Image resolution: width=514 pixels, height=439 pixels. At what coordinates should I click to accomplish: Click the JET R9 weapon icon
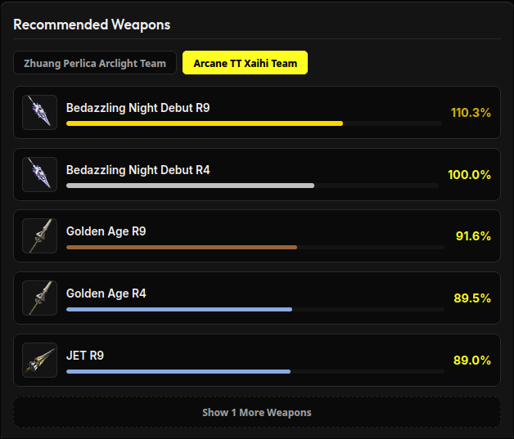click(39, 360)
